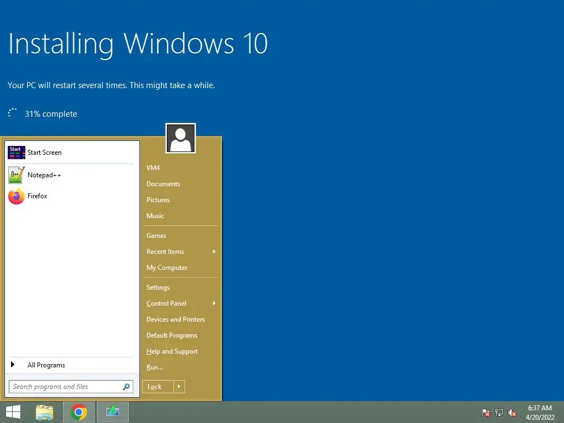Open File Explorer from the taskbar
This screenshot has height=423, width=564.
[x=45, y=412]
